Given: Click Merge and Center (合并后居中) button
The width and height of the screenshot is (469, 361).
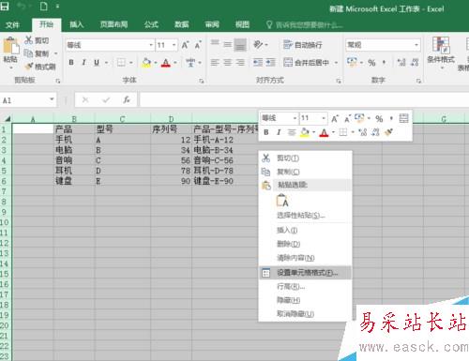Looking at the screenshot, I should click(x=307, y=63).
